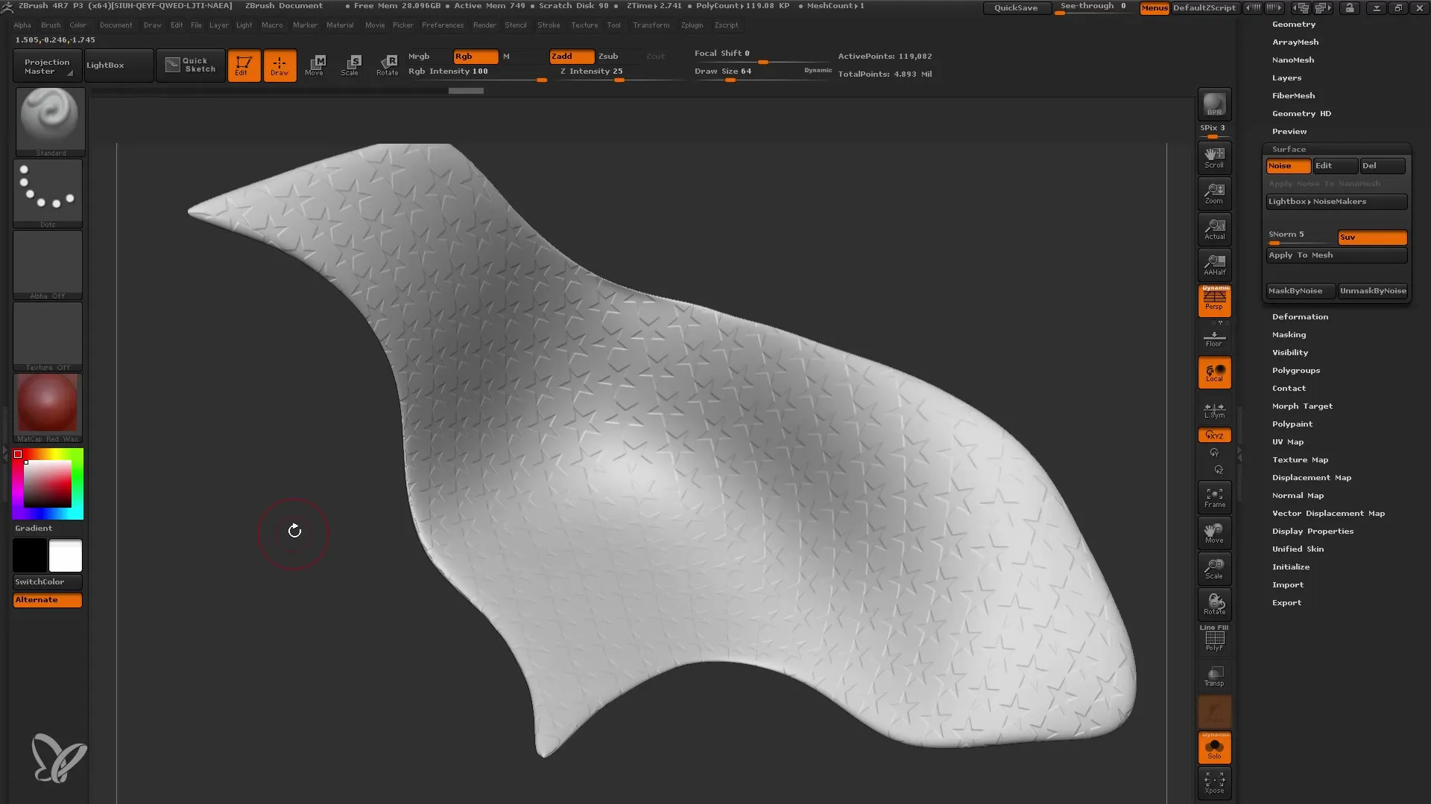Enable ZAdd sculpting mode
Image resolution: width=1431 pixels, height=804 pixels.
[x=568, y=56]
